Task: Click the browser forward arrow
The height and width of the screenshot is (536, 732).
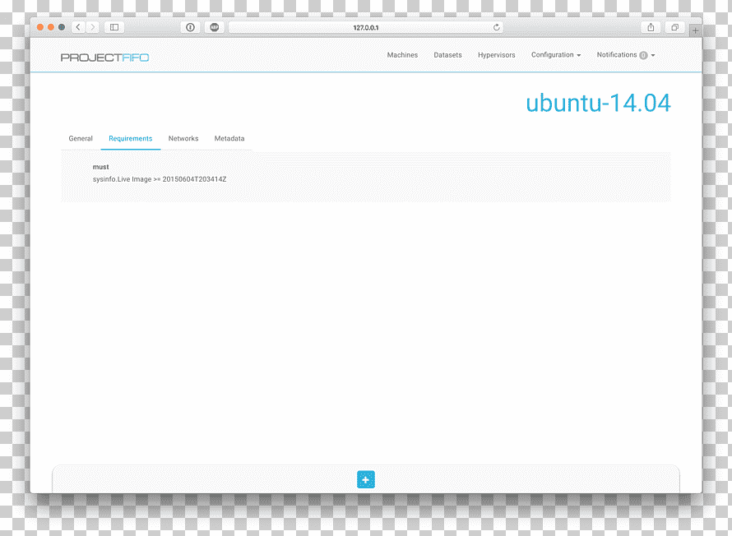Action: [x=92, y=27]
